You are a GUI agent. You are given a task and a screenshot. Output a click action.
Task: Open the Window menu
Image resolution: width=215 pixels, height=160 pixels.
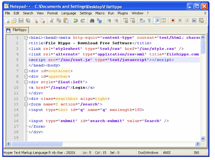pyautogui.click(x=138, y=13)
